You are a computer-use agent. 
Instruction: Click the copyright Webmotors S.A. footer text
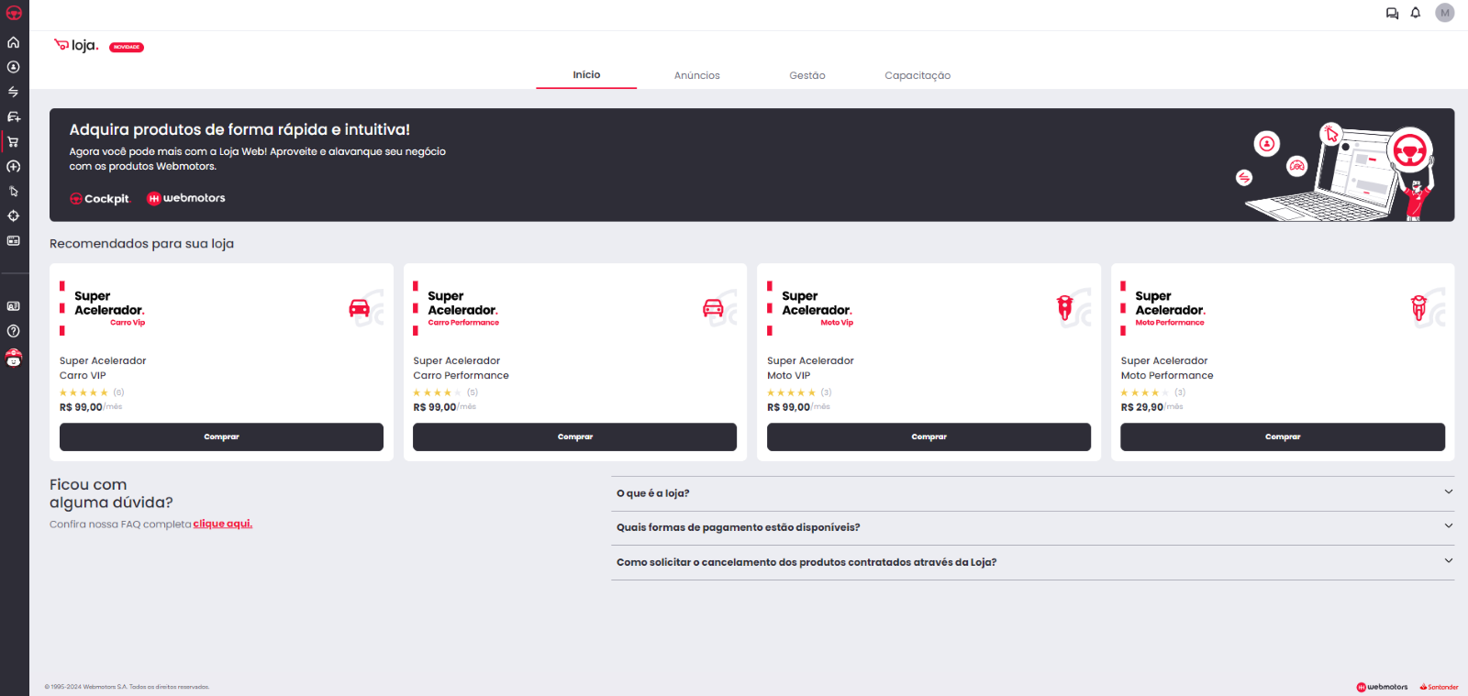pyautogui.click(x=127, y=687)
